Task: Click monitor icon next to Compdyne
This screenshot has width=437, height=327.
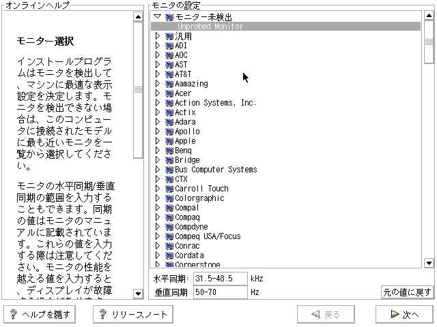Action: point(169,227)
